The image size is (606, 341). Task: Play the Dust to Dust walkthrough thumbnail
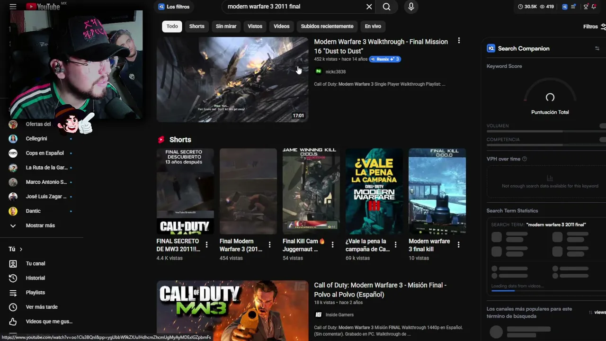(x=232, y=80)
